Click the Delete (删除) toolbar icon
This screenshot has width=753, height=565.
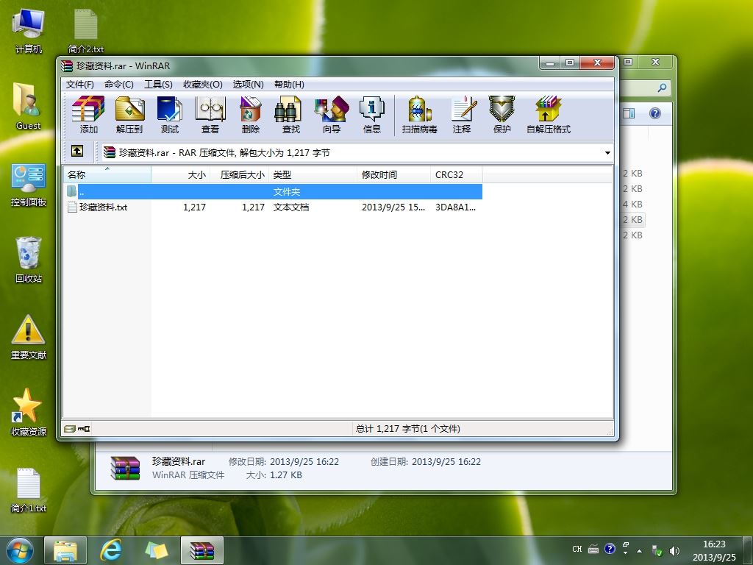point(250,115)
